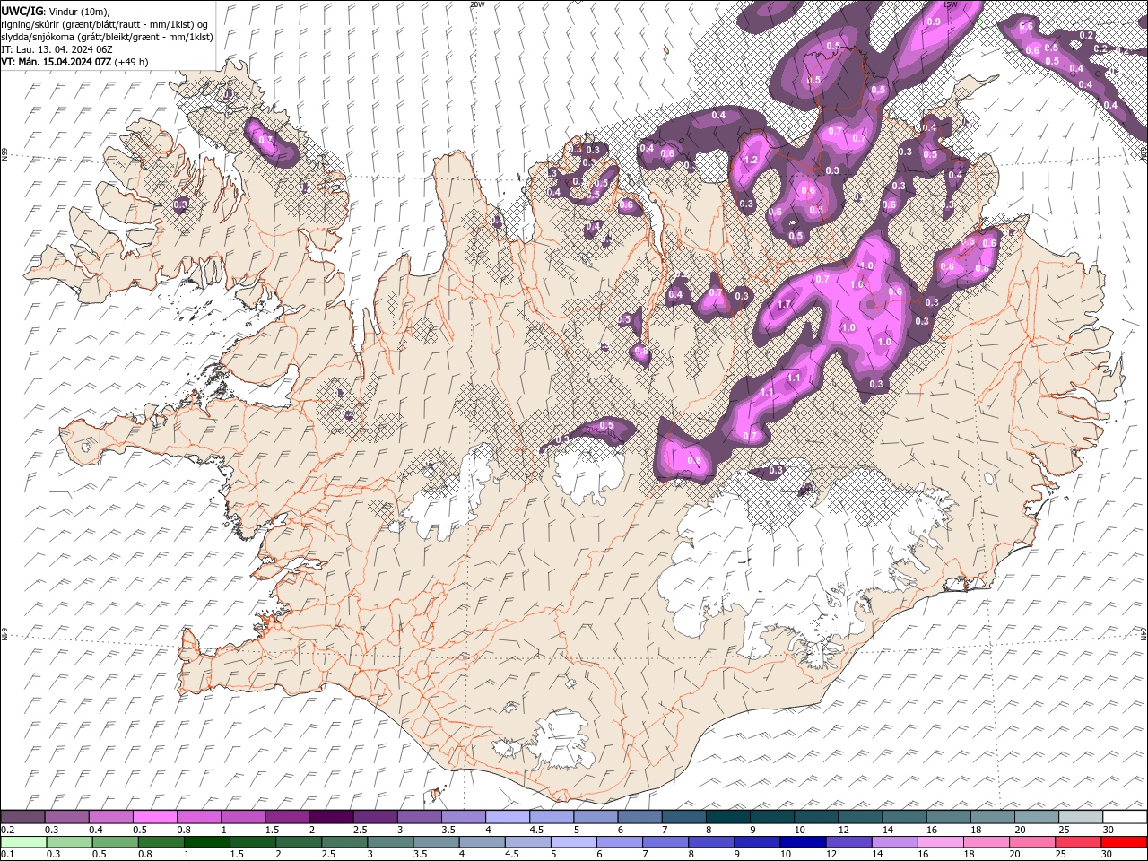Click the 25 label on the rain legend
Screen dimensions: 1148x861
click(x=1060, y=854)
